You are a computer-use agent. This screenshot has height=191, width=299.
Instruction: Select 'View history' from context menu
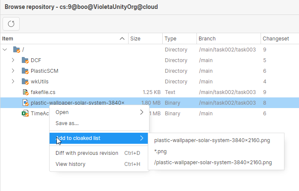pos(70,164)
